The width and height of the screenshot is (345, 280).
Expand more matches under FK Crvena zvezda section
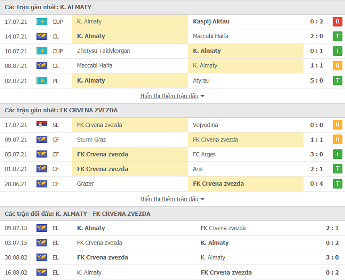pyautogui.click(x=172, y=199)
